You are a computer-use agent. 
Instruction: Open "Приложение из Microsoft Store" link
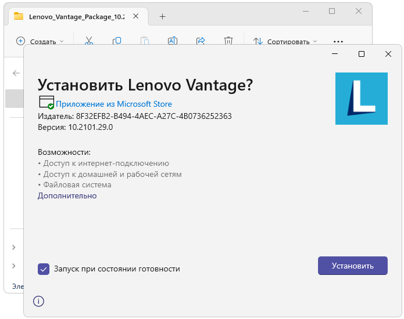click(x=113, y=104)
